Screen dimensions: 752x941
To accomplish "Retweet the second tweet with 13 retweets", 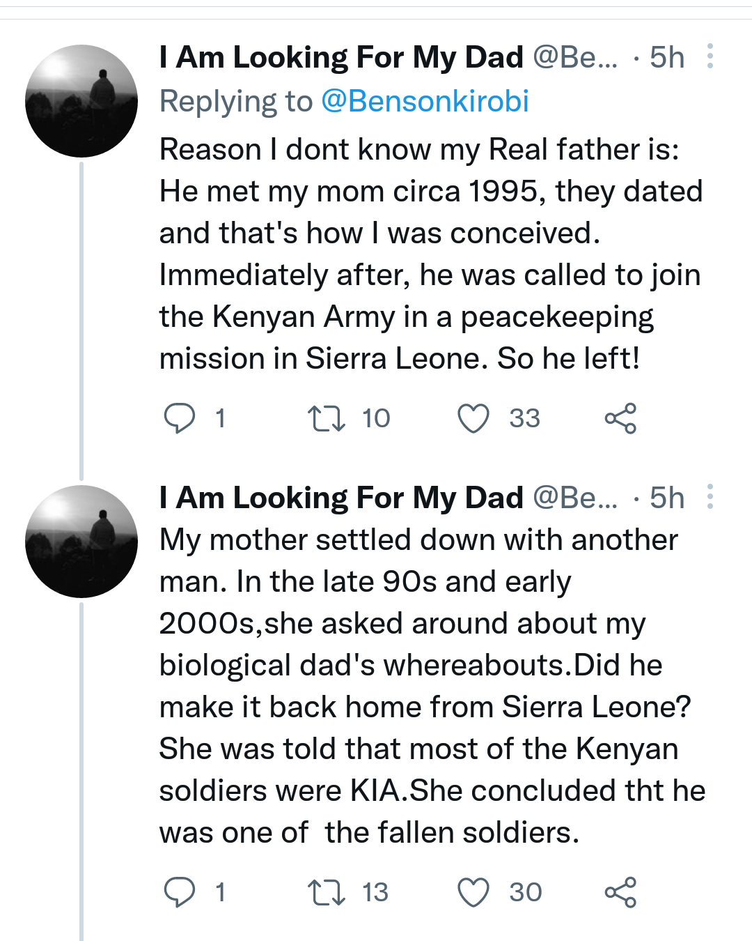I will [x=326, y=892].
